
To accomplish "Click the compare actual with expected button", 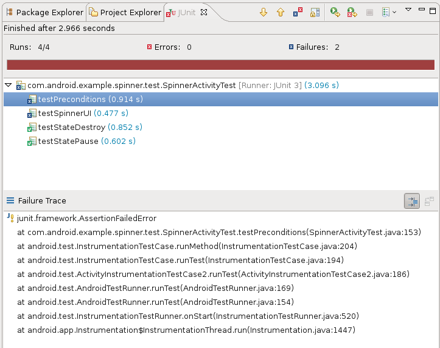I will [429, 201].
